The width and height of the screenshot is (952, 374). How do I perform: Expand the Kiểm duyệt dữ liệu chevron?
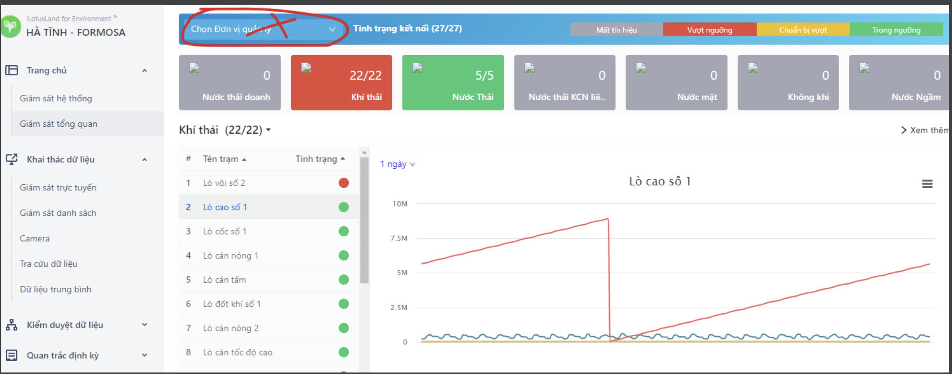point(144,325)
